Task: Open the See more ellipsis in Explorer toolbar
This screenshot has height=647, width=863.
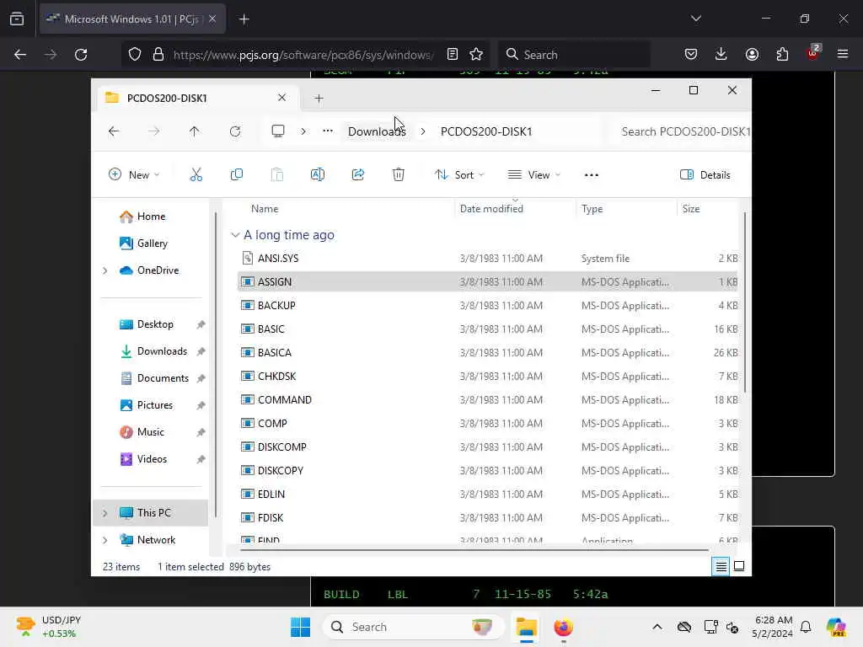Action: tap(591, 175)
